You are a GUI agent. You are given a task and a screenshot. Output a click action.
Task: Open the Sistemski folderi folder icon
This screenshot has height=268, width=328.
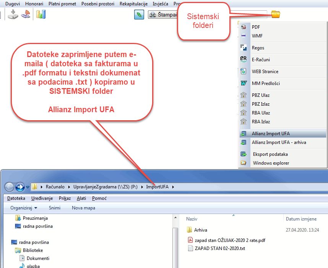pyautogui.click(x=275, y=15)
